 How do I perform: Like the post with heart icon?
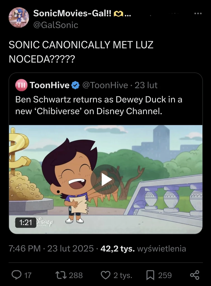tap(105, 275)
